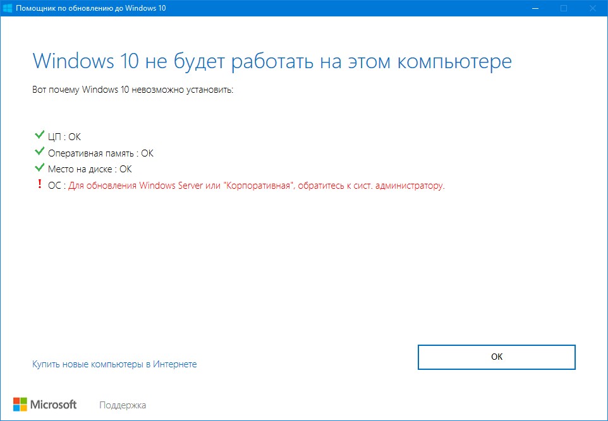This screenshot has width=608, height=421.
Task: Click the green checkmark beside Место на диске
Action: coord(40,169)
